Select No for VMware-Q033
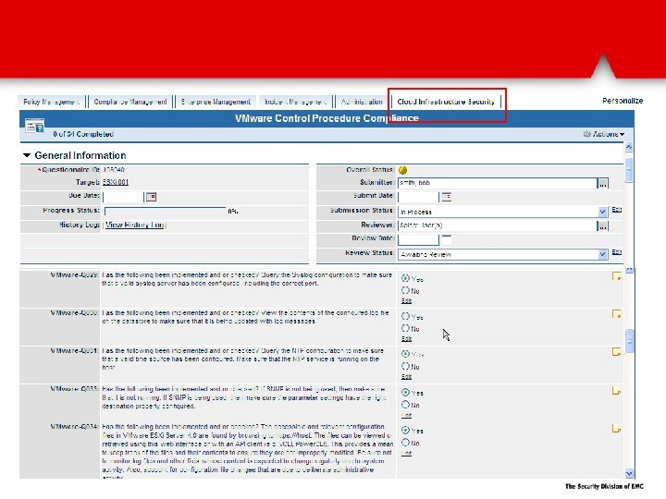This screenshot has height=499, width=666. tap(406, 405)
